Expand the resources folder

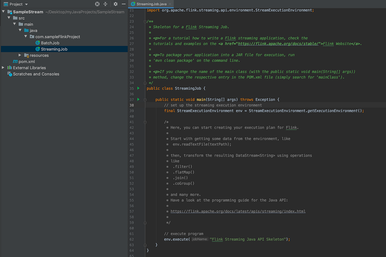(x=20, y=55)
